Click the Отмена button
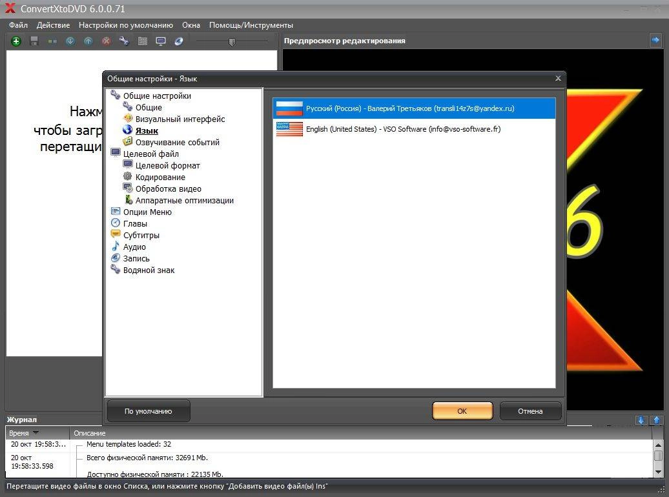Image resolution: width=669 pixels, height=497 pixels. [x=530, y=411]
